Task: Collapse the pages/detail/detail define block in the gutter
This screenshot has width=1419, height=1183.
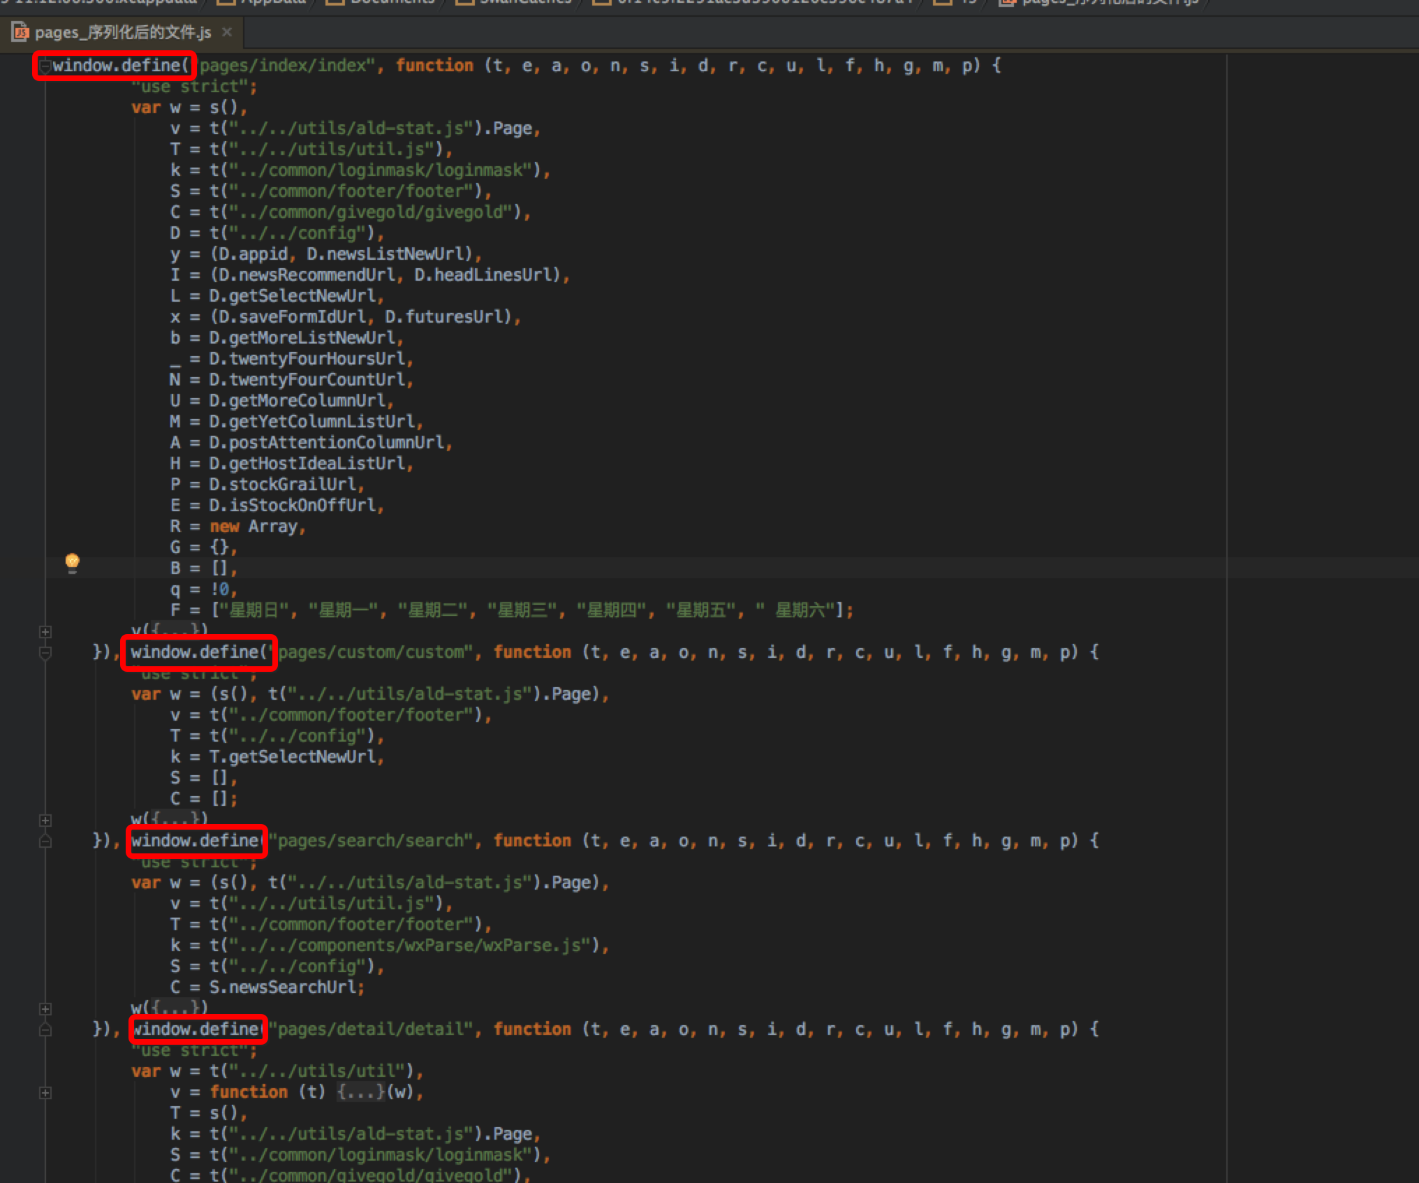Action: click(45, 1030)
